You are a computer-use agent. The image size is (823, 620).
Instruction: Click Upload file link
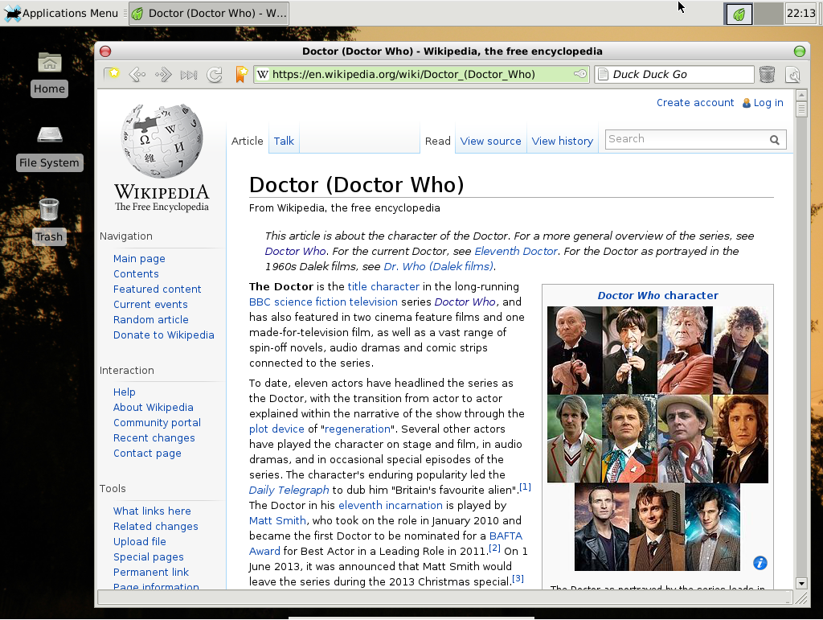140,541
